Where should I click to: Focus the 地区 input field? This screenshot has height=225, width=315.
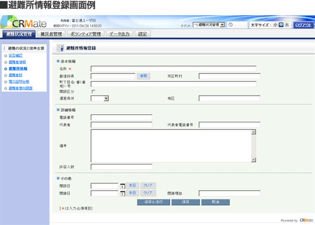230,99
